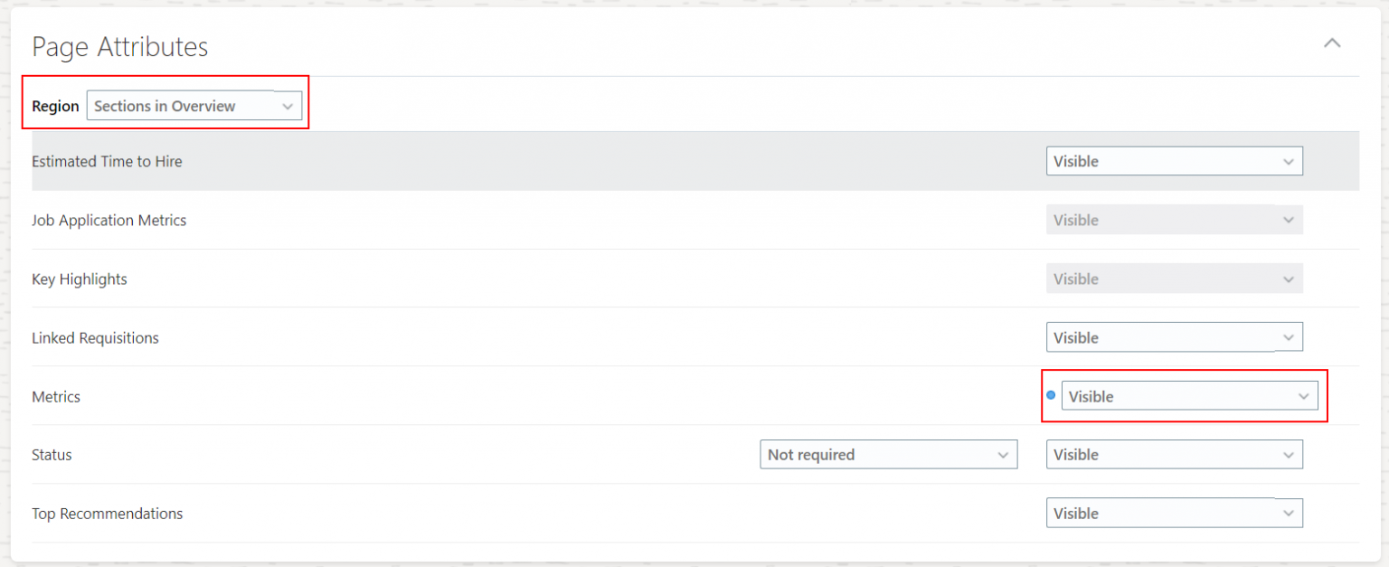The width and height of the screenshot is (1389, 567).
Task: Click the chevron on the Metrics Visible dropdown
Action: click(x=1304, y=396)
